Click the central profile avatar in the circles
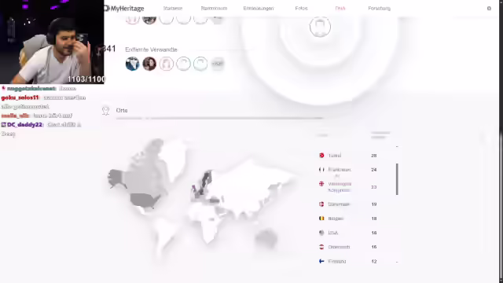 (x=320, y=27)
